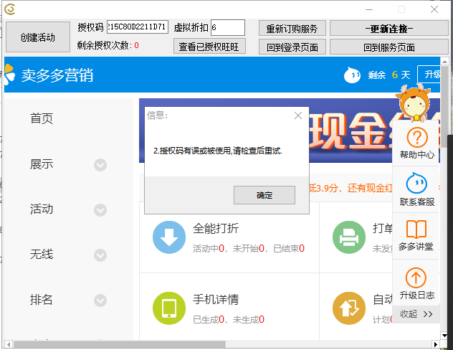Expand the 无线 chevron
The width and height of the screenshot is (453, 350).
pos(100,255)
